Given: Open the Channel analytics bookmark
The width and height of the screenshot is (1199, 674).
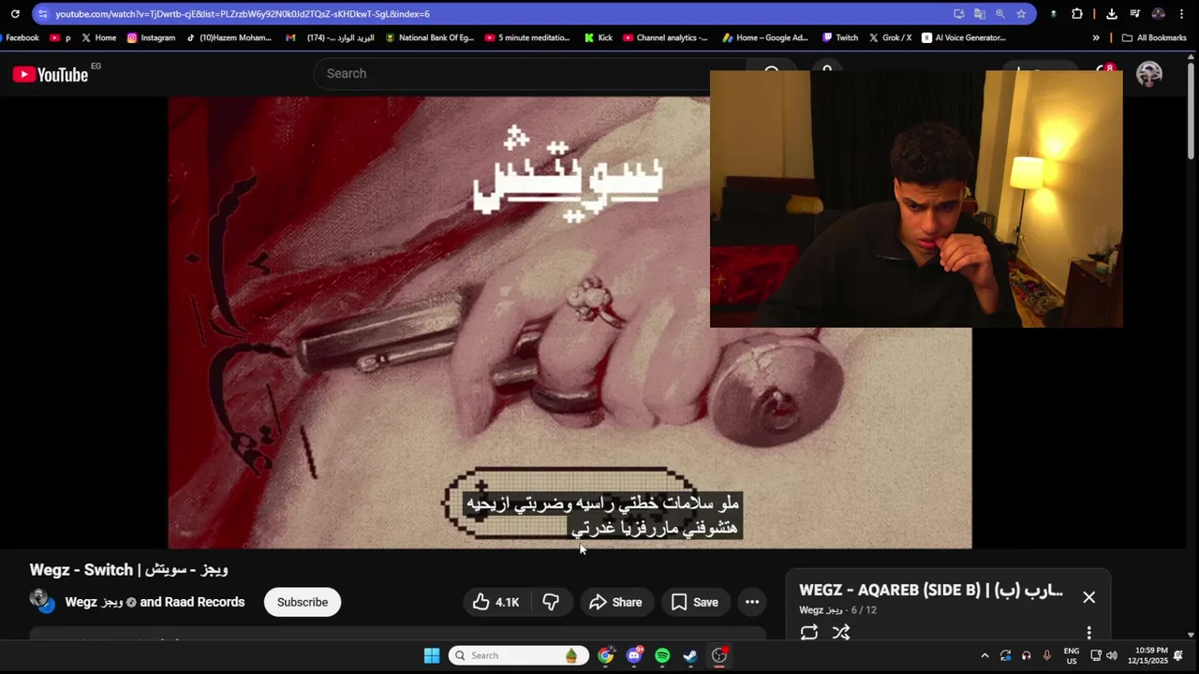Looking at the screenshot, I should 666,38.
